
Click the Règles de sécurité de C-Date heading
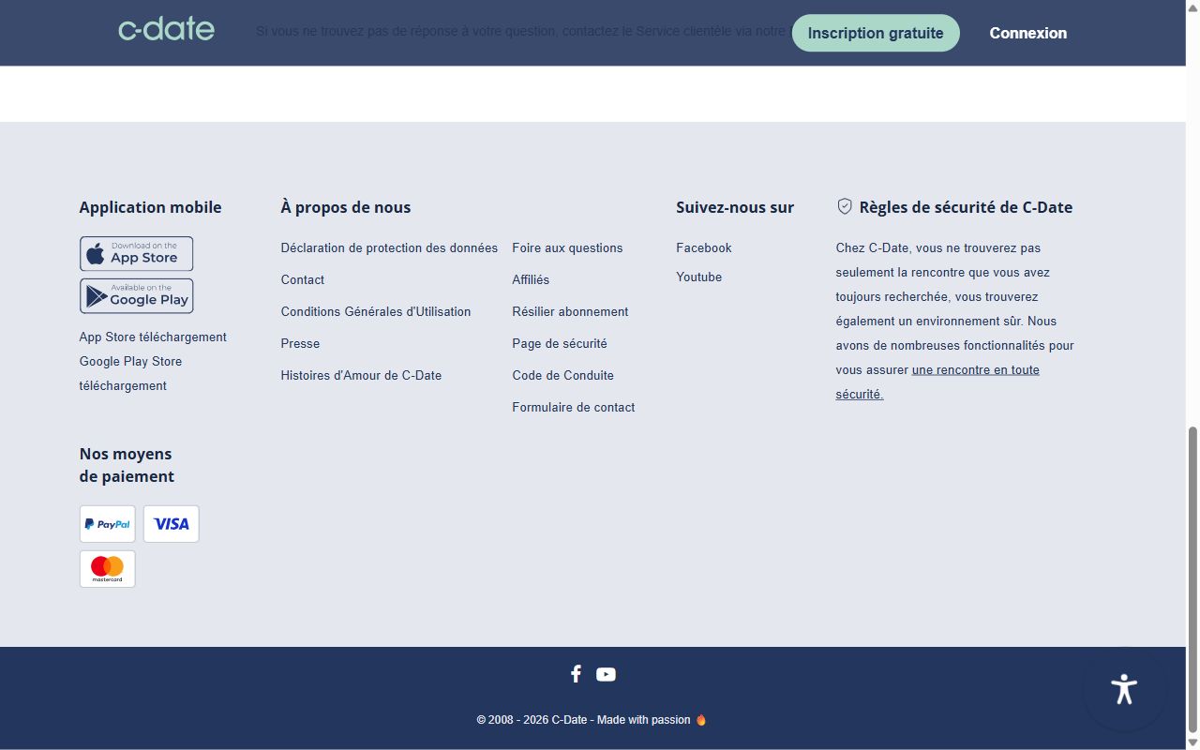click(x=966, y=207)
